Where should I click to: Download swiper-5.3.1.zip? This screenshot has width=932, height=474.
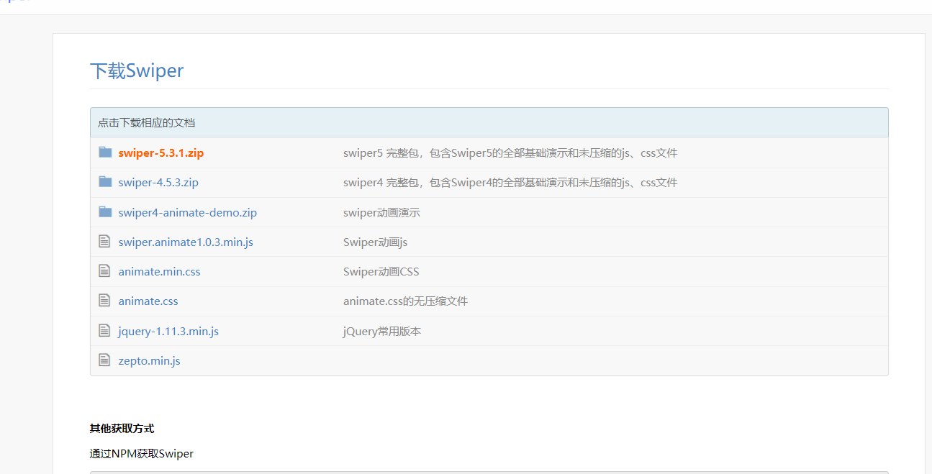coord(161,153)
